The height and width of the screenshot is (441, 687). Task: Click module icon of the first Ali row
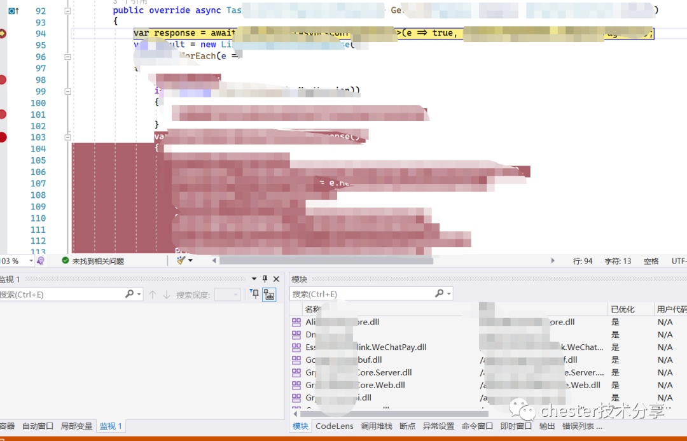pyautogui.click(x=296, y=322)
